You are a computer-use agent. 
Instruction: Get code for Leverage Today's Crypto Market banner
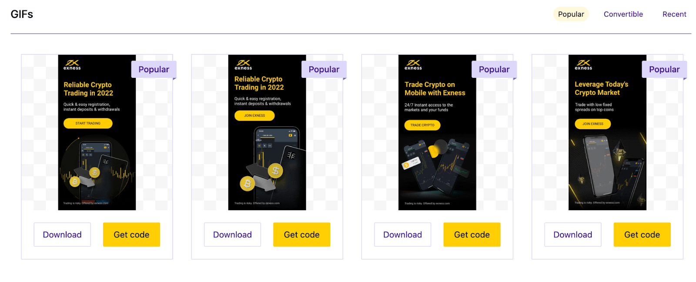tap(642, 235)
